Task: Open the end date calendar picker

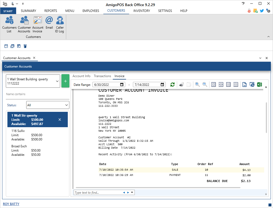Action: (x=162, y=85)
